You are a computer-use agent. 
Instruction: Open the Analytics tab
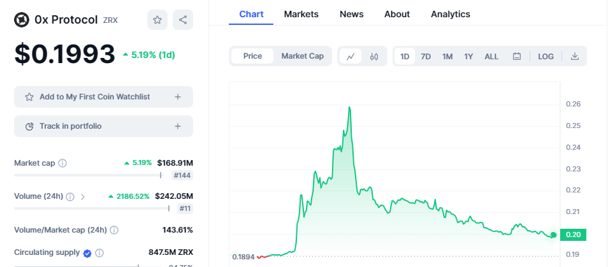pos(451,15)
